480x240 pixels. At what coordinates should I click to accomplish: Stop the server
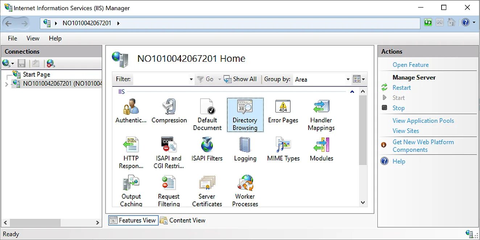[x=398, y=108]
